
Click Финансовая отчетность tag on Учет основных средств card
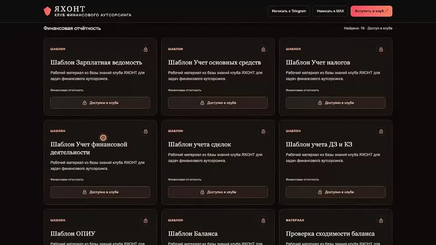click(x=185, y=90)
